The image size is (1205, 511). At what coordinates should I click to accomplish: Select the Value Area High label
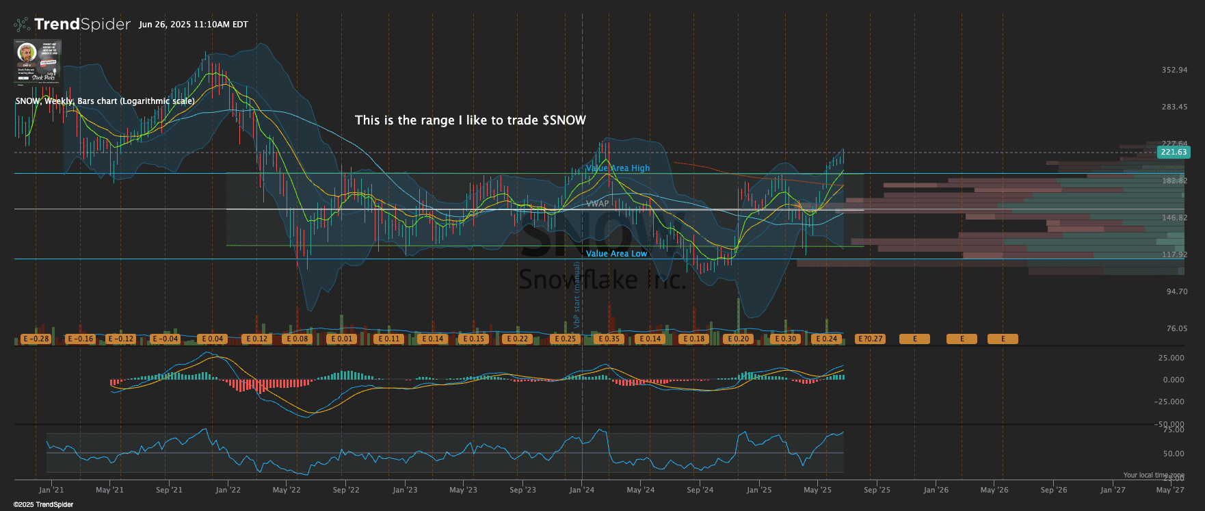(618, 168)
